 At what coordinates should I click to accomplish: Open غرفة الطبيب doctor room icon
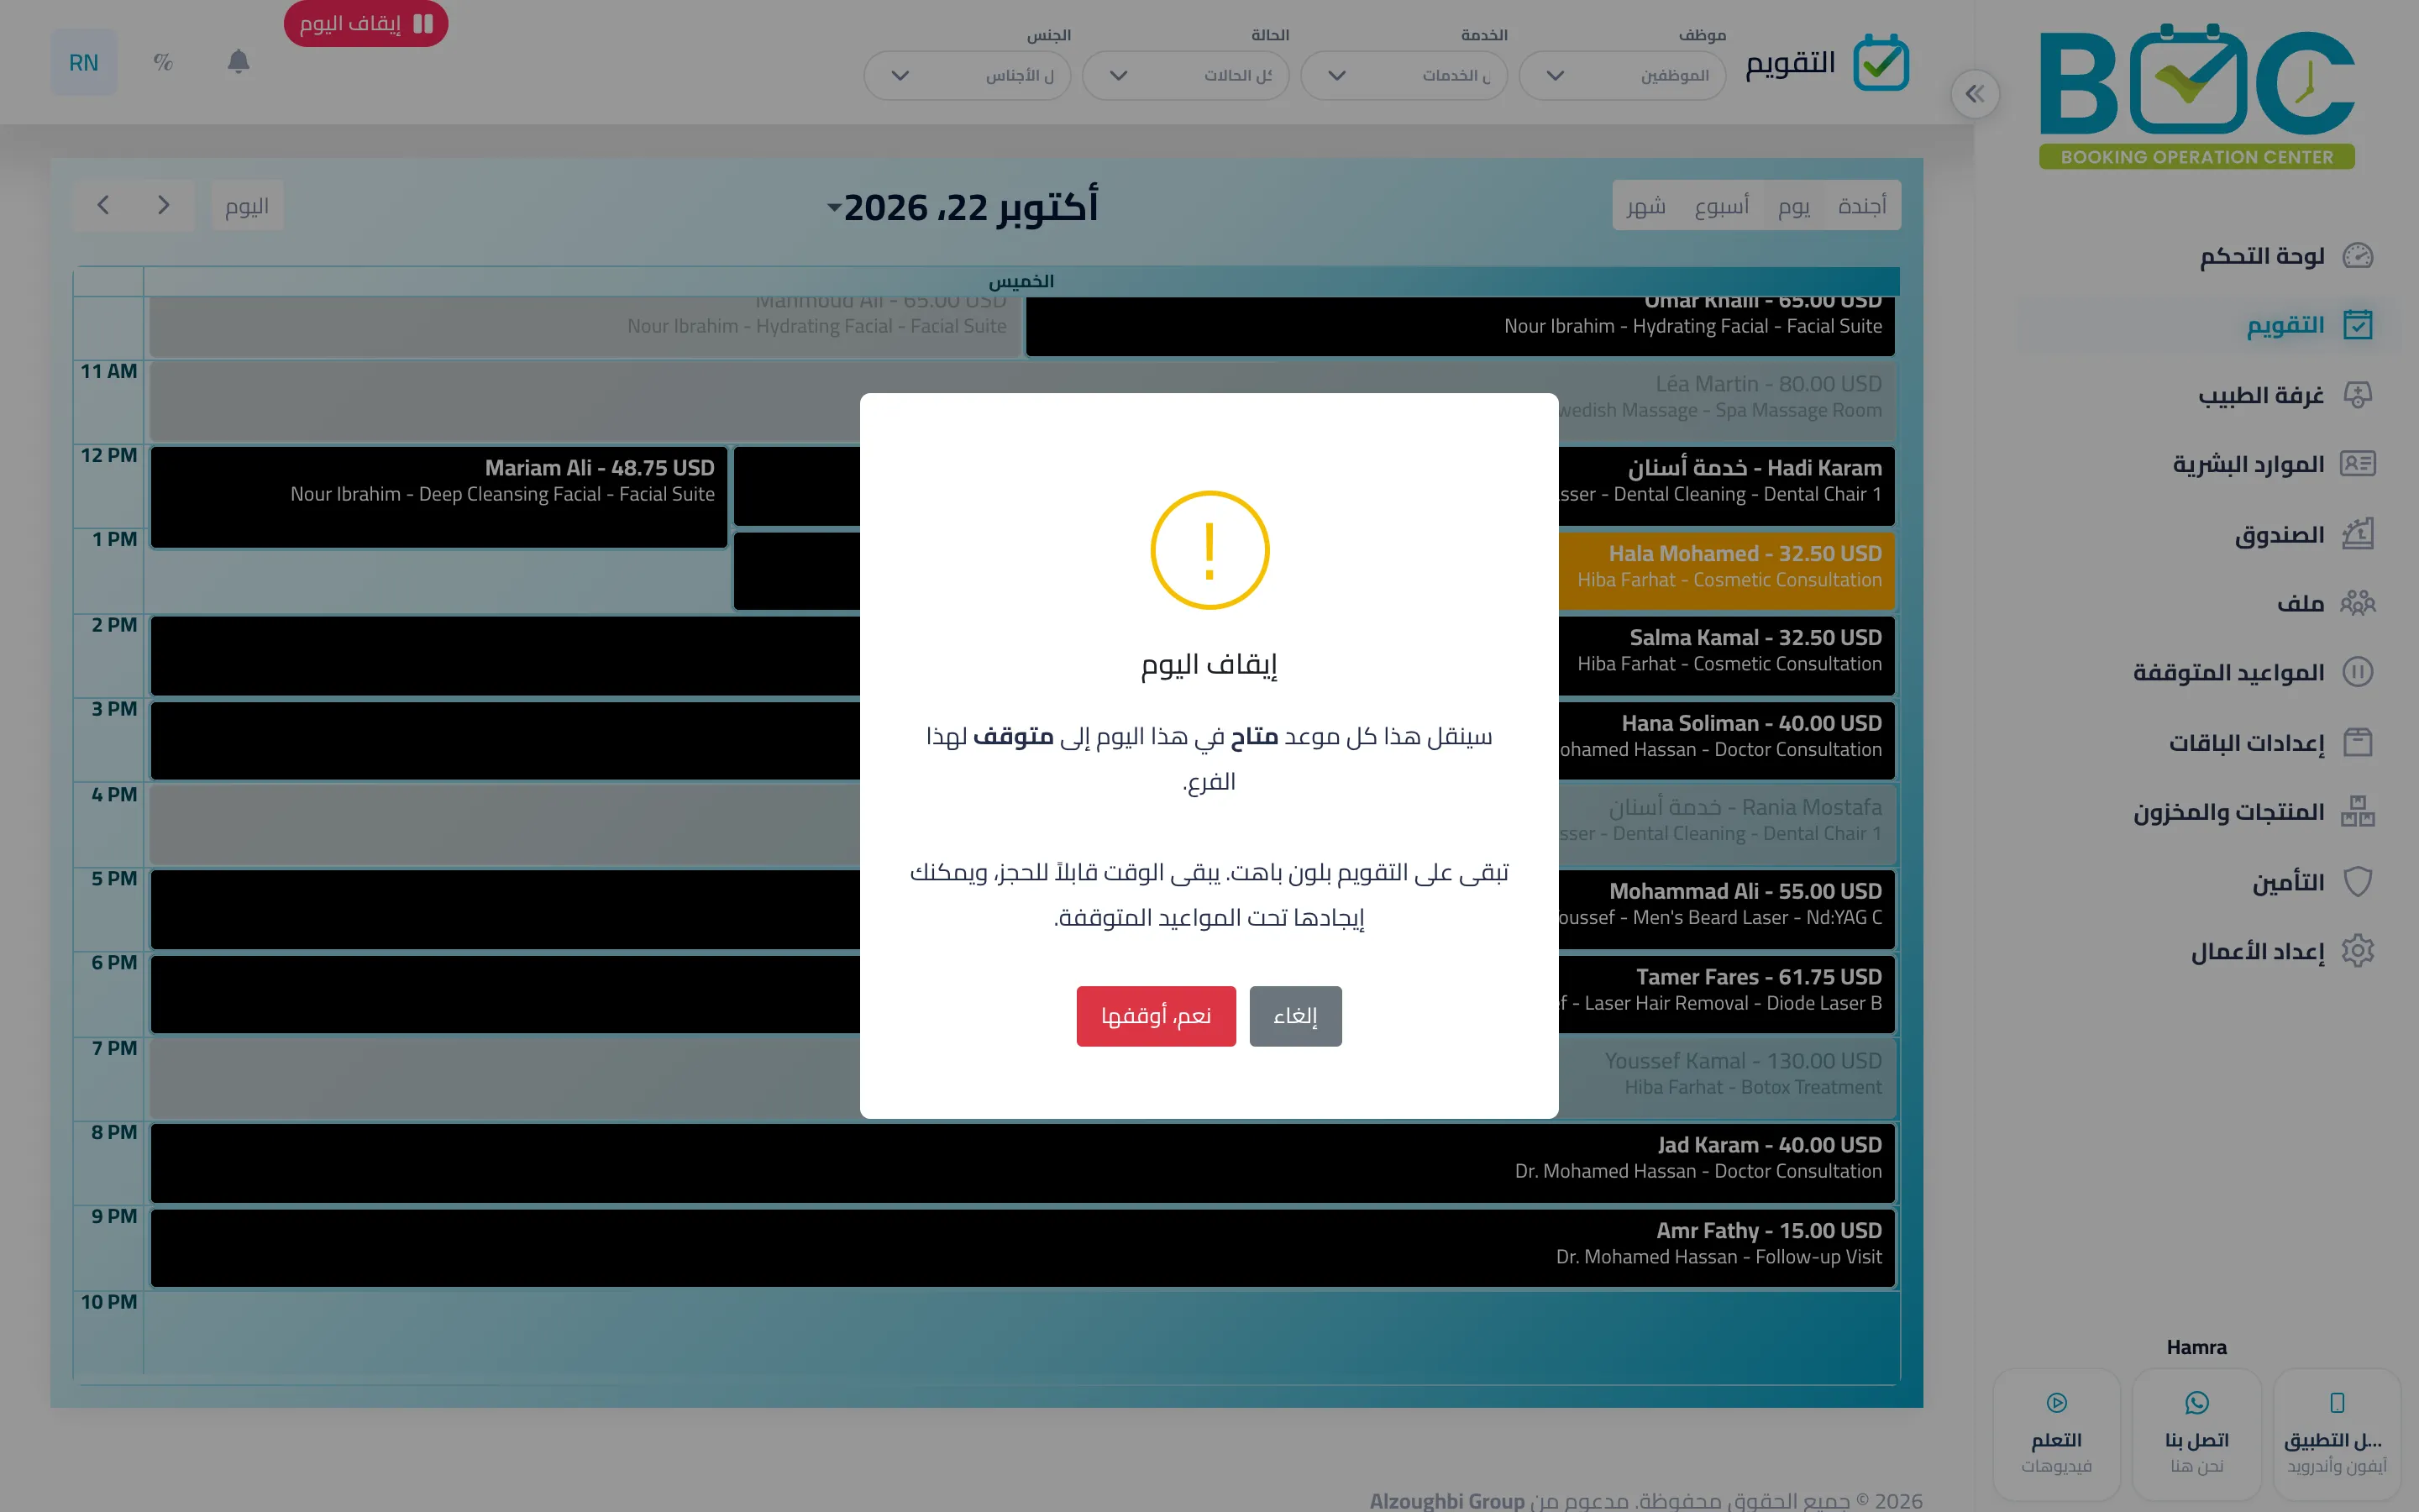(x=2357, y=395)
